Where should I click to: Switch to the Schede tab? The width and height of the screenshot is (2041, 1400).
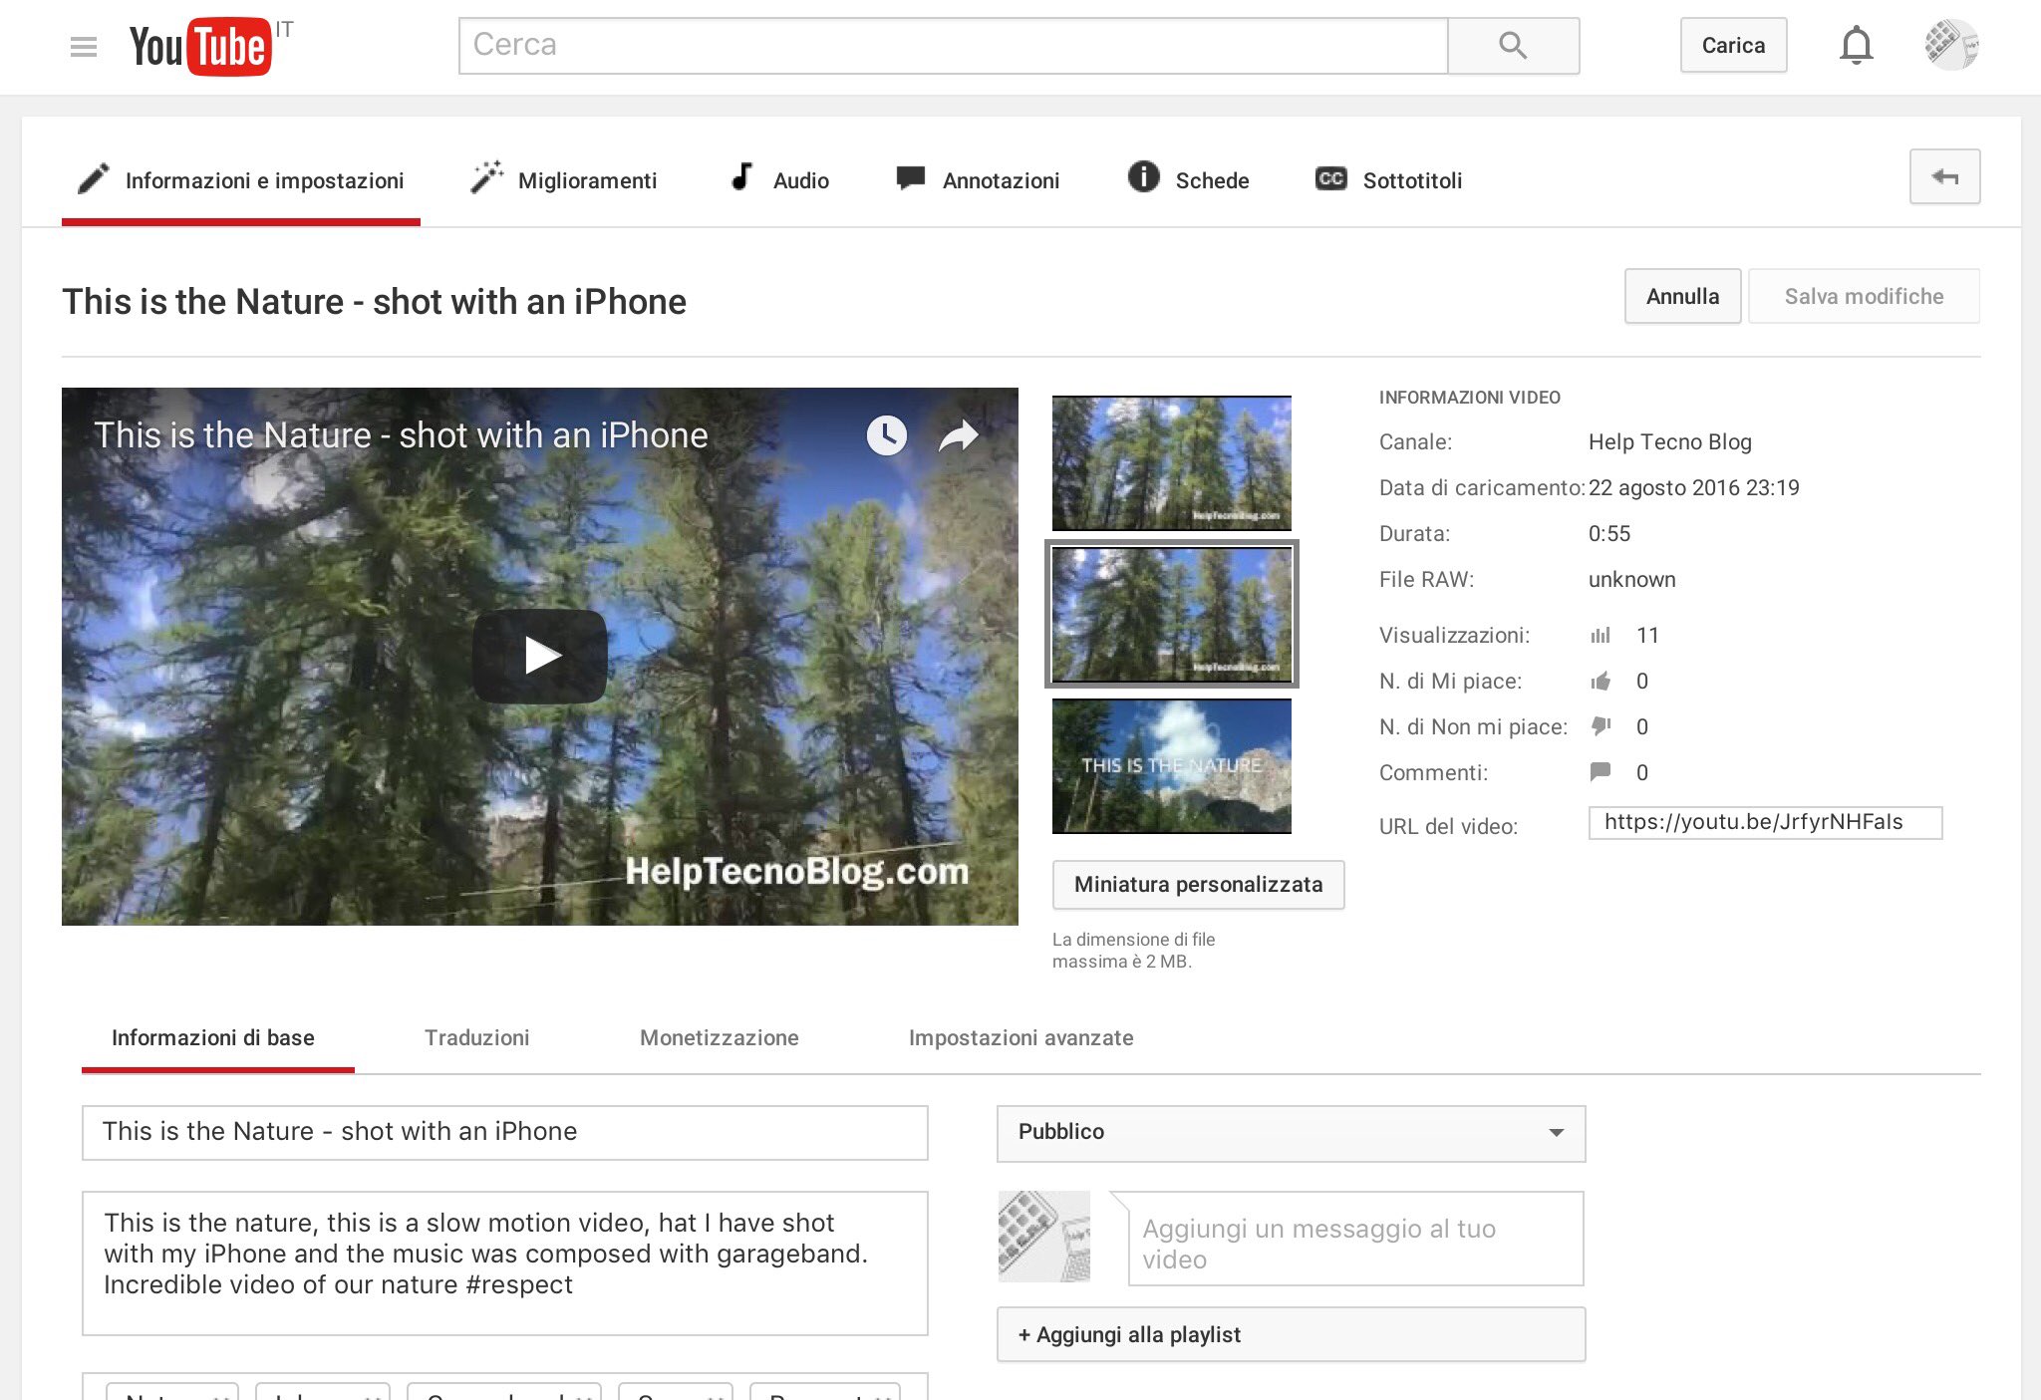click(x=1188, y=180)
